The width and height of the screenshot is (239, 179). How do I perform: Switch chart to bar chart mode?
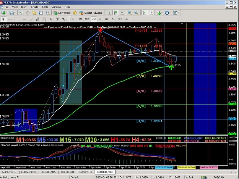click(109, 13)
